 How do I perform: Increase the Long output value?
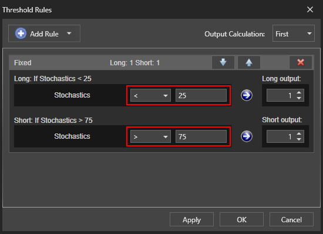pos(299,92)
